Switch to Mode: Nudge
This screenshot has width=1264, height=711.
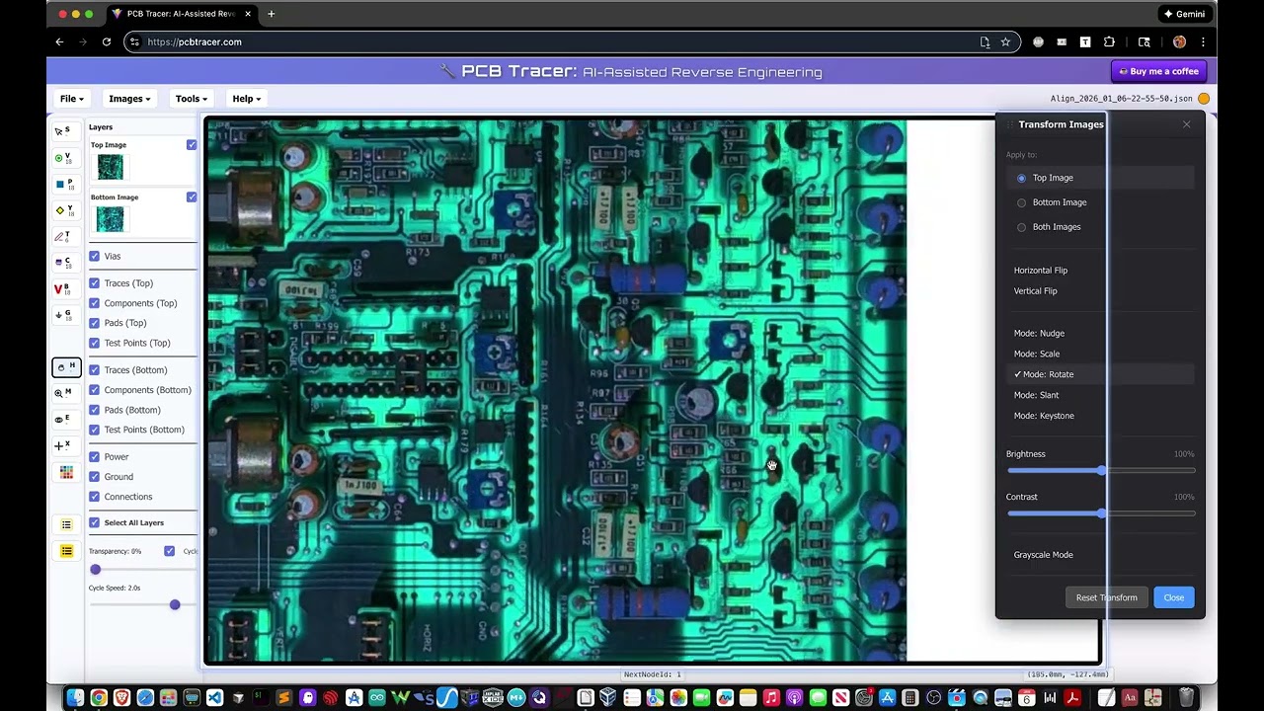[x=1039, y=333]
